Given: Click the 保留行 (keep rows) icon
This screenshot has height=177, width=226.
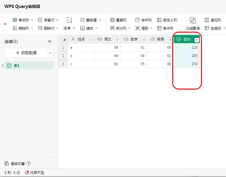Looking at the screenshot, I should click(40, 20).
